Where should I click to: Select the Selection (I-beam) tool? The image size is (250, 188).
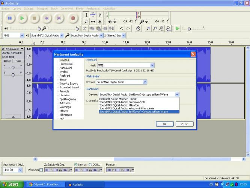86,15
